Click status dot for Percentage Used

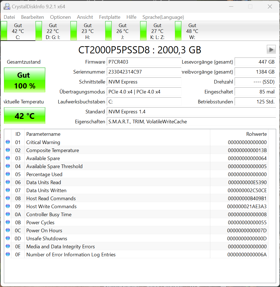pos(8,174)
